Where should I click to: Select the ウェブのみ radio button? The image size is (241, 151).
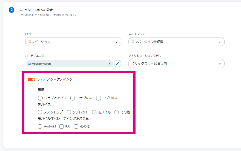(73, 98)
